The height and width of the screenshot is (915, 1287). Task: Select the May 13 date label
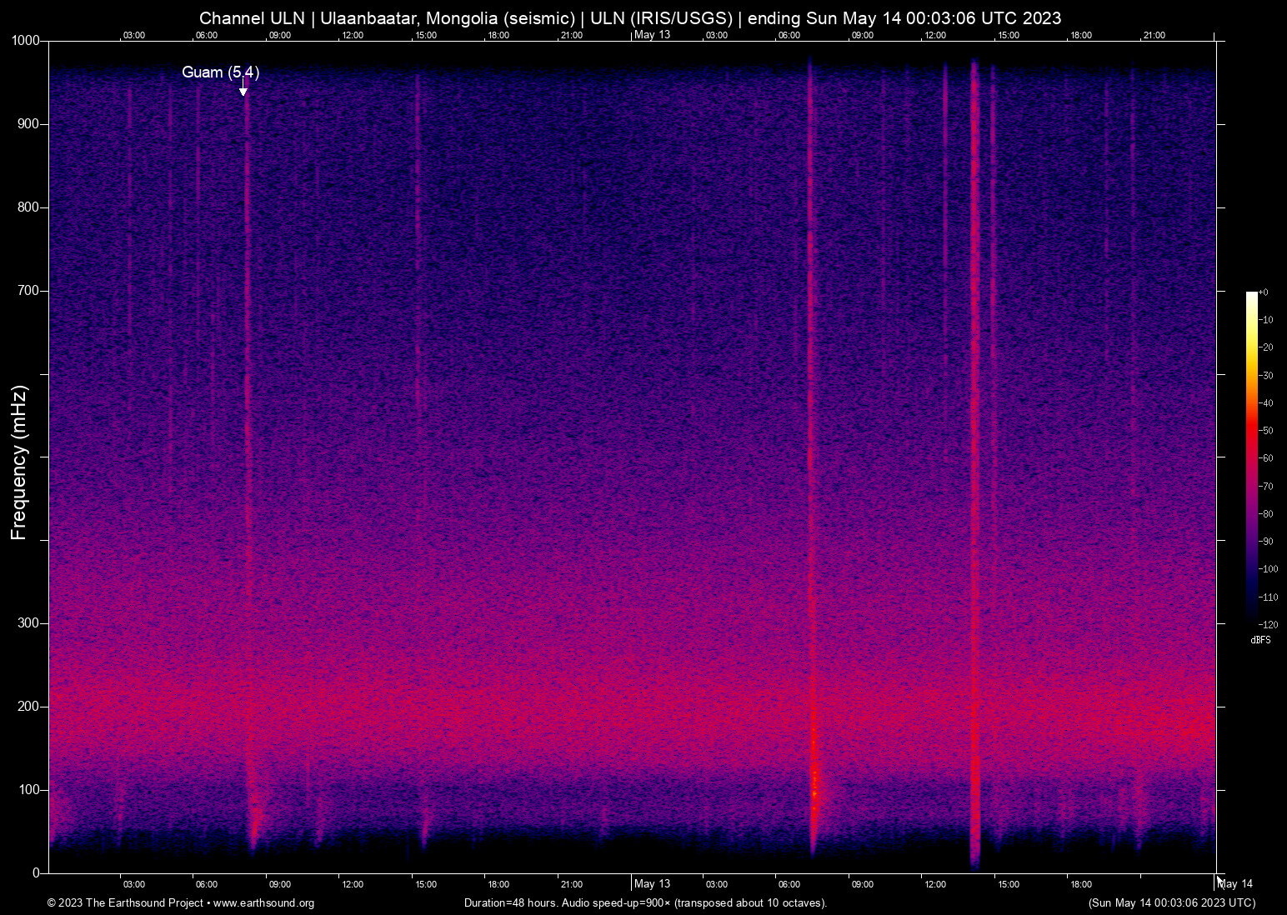(x=653, y=884)
